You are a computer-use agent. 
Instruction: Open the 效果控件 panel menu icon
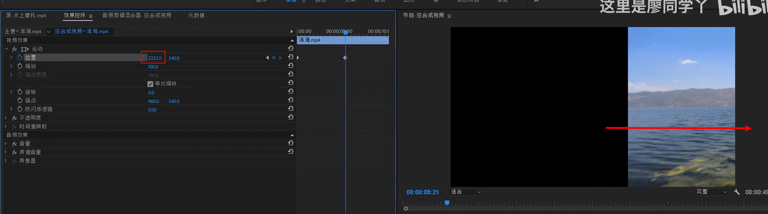point(91,16)
